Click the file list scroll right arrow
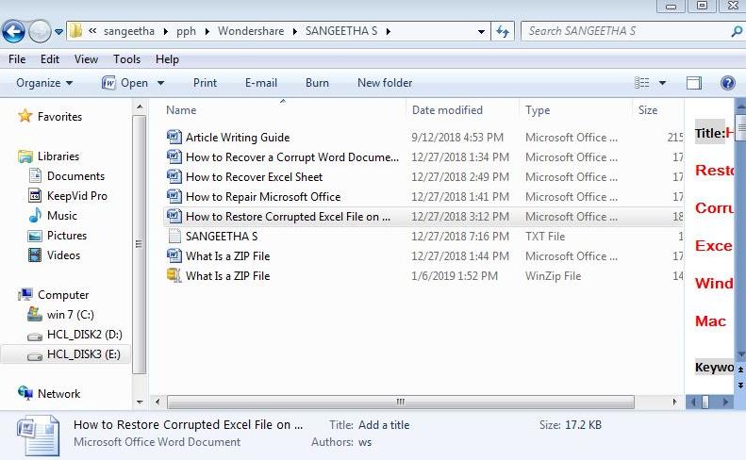 point(674,402)
